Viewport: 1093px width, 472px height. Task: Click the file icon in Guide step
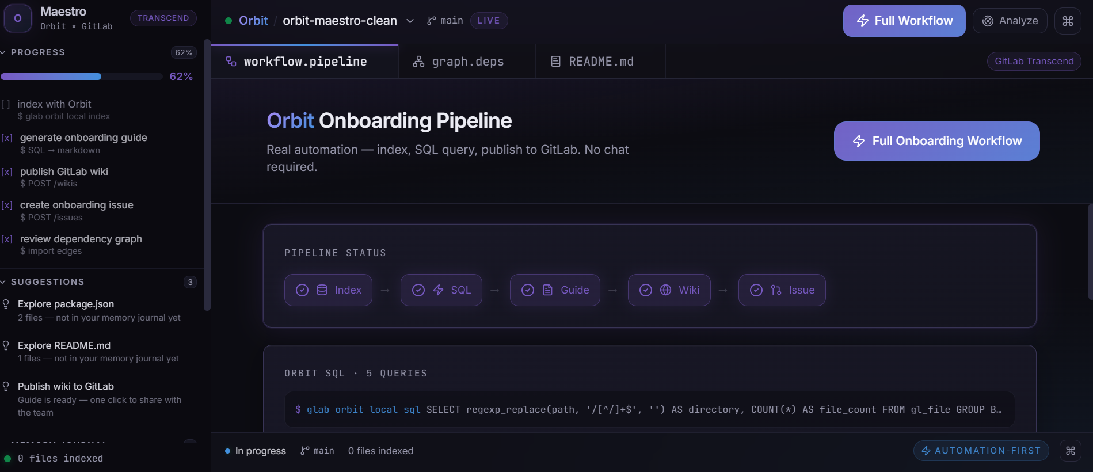(x=547, y=290)
